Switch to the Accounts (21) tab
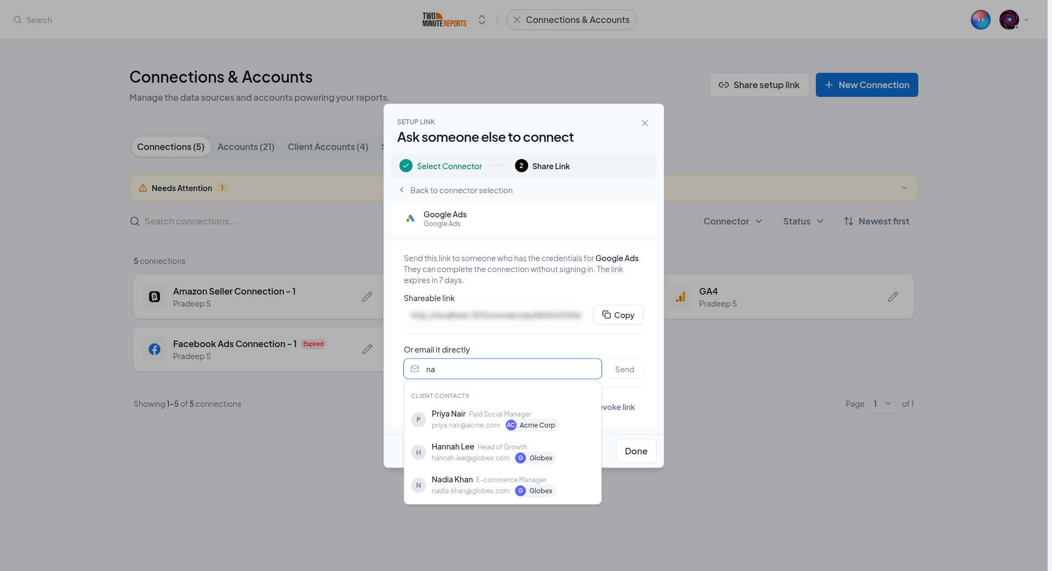Viewport: 1052px width, 571px height. [246, 147]
